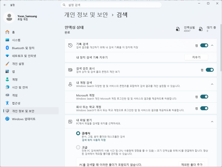Click the Yoon_Samsung account name
The width and height of the screenshot is (222, 167).
tap(27, 16)
